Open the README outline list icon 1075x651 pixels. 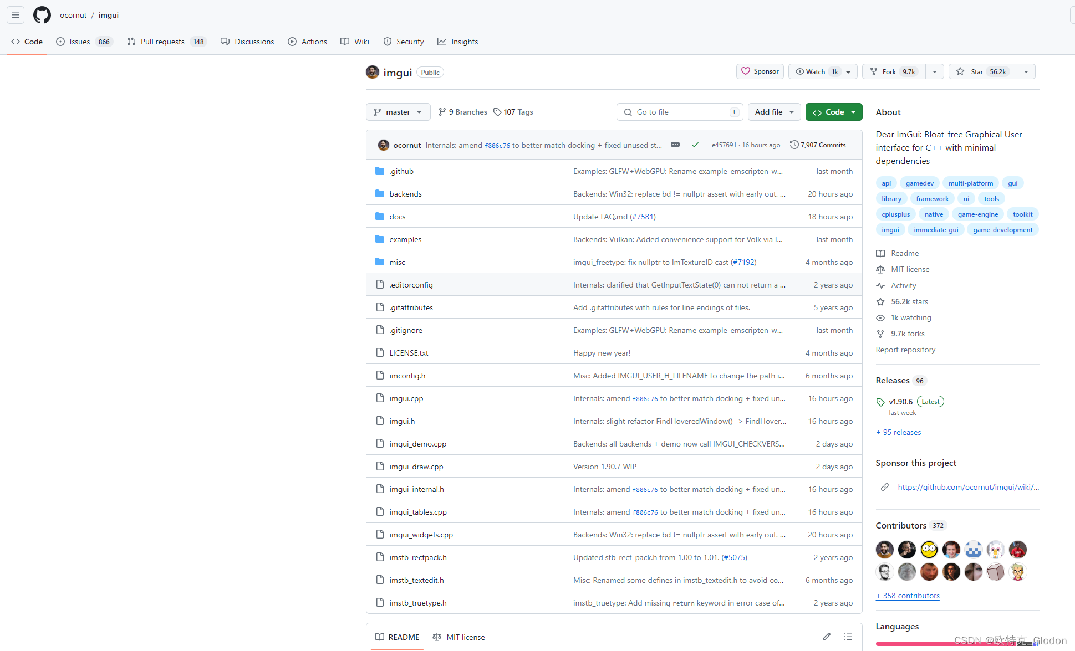click(x=848, y=637)
